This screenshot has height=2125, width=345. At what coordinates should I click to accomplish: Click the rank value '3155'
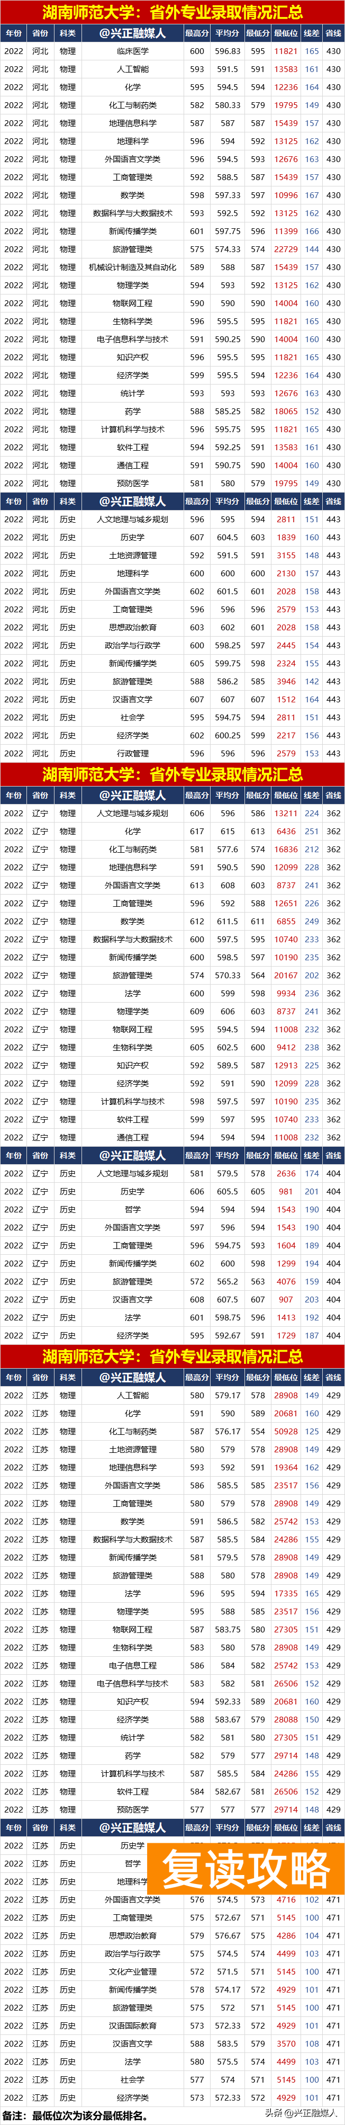[286, 555]
